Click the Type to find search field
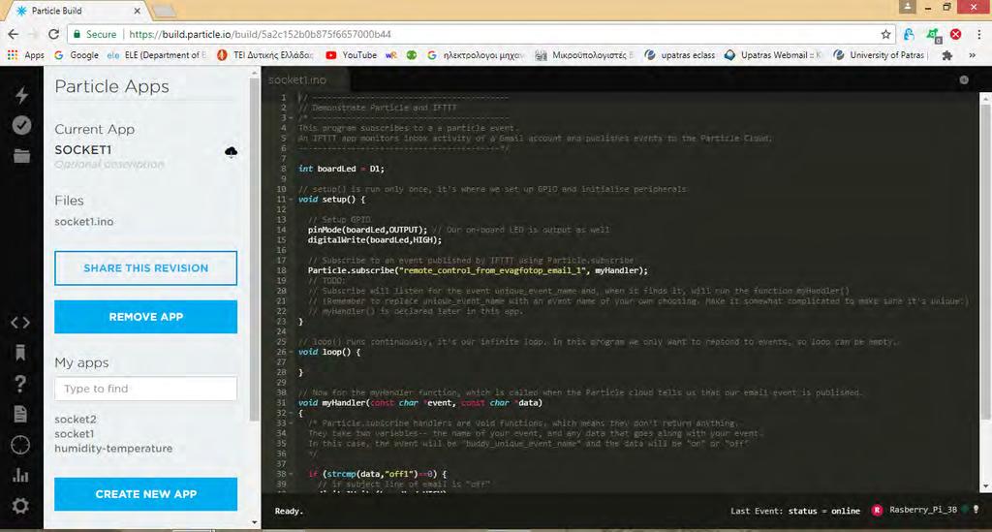This screenshot has height=532, width=992. (145, 389)
